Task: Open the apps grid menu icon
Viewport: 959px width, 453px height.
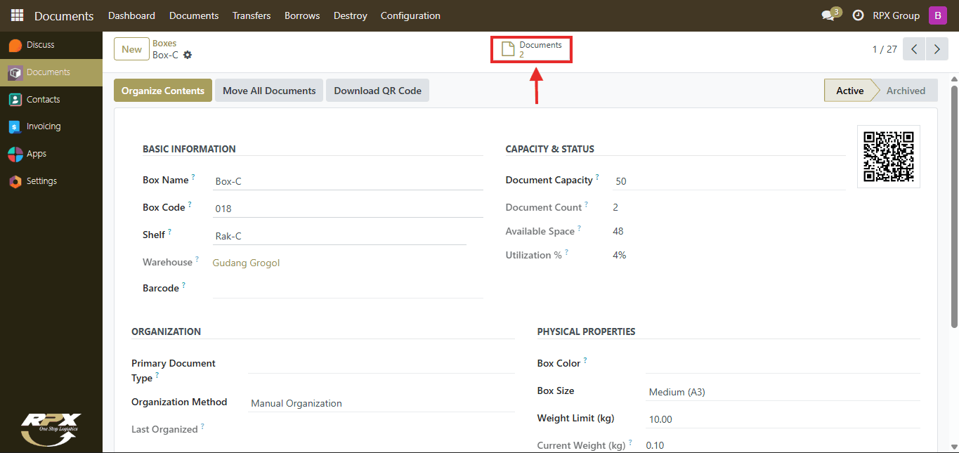Action: point(17,15)
